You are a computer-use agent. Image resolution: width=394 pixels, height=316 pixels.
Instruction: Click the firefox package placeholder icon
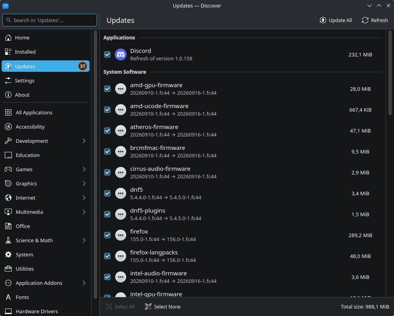[x=121, y=235]
